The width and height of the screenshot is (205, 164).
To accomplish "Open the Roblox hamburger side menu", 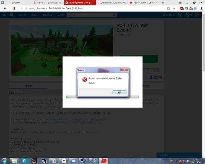I will tap(4, 15).
